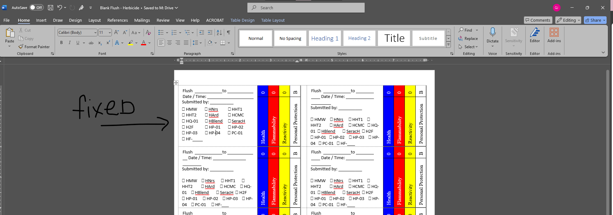This screenshot has height=215, width=613.
Task: Click the table move handle
Action: [x=176, y=83]
